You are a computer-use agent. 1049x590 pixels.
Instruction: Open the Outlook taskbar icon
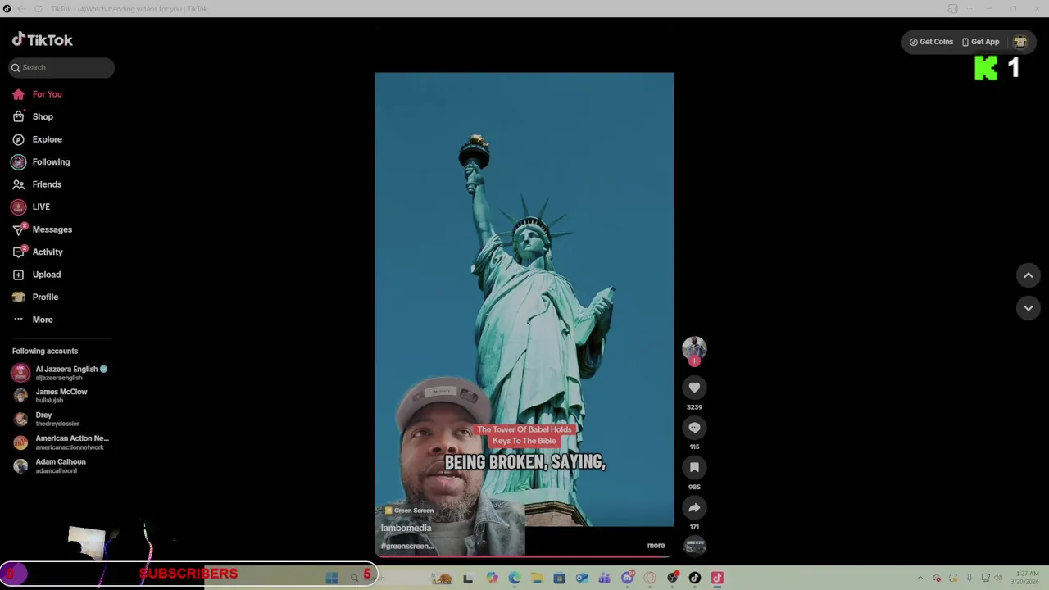tap(582, 578)
